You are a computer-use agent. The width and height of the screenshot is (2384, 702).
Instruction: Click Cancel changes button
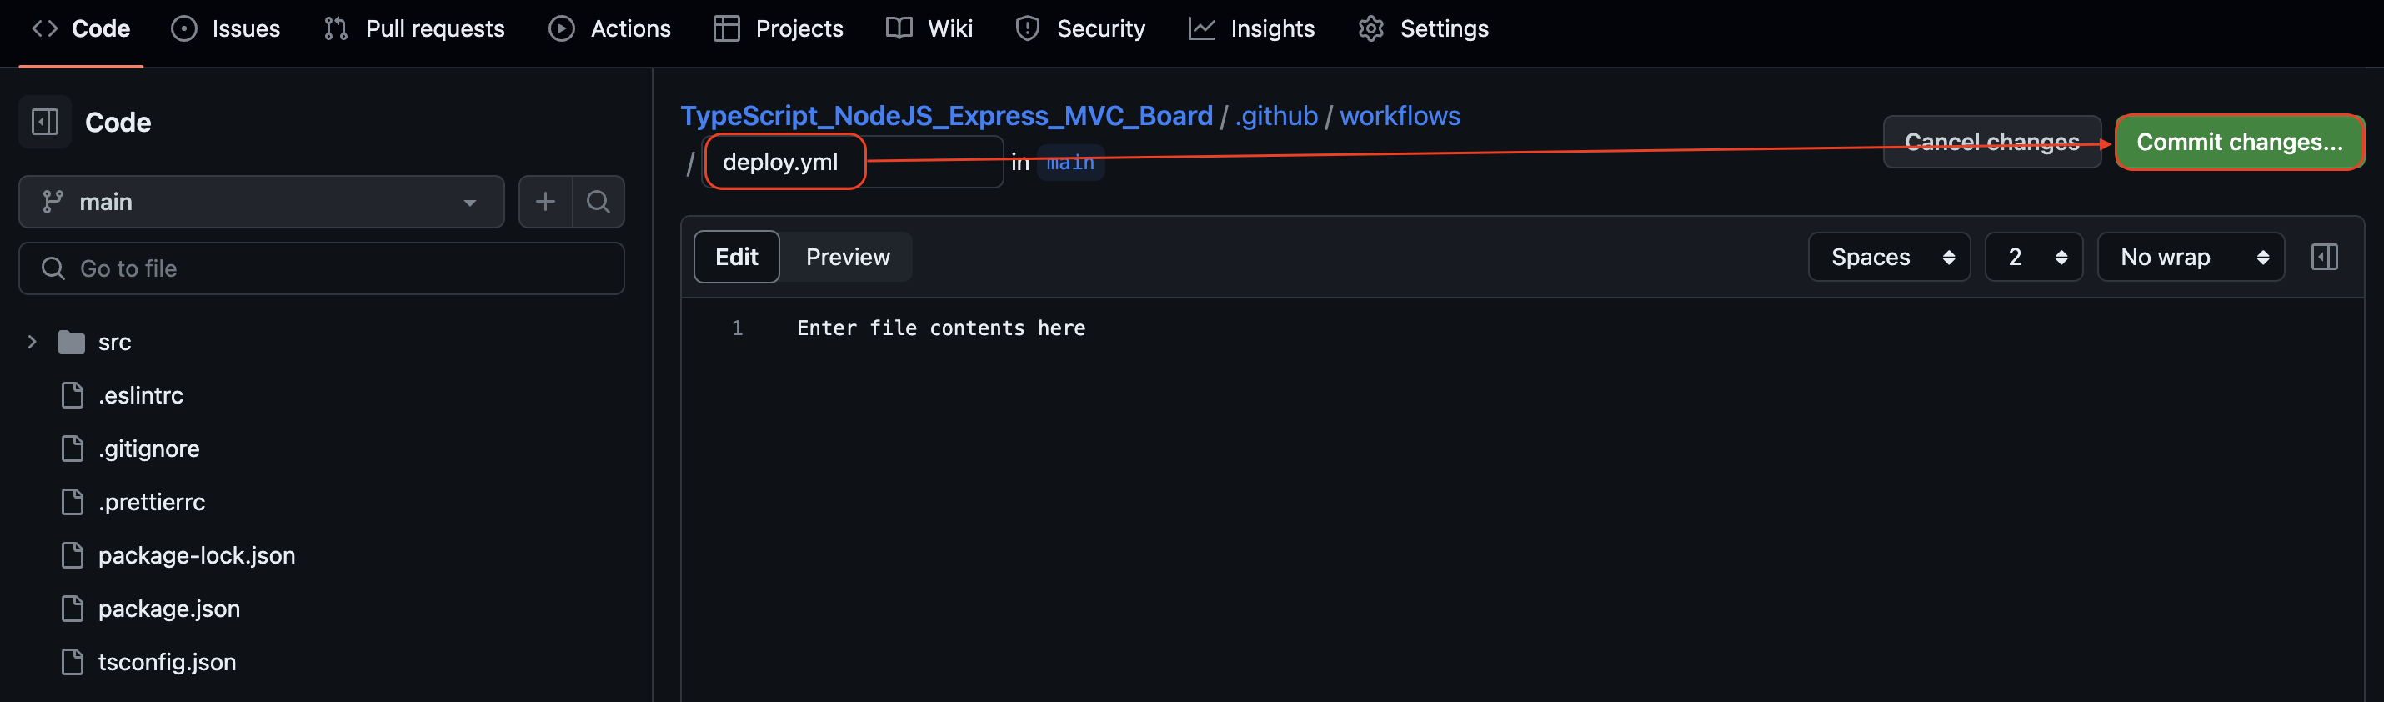[x=1991, y=142]
